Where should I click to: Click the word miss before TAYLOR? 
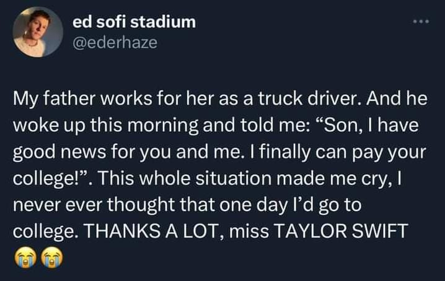point(249,231)
